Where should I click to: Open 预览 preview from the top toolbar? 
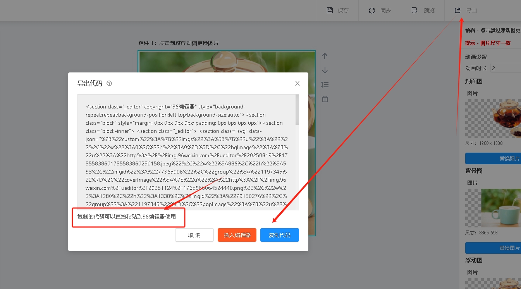tap(414, 10)
